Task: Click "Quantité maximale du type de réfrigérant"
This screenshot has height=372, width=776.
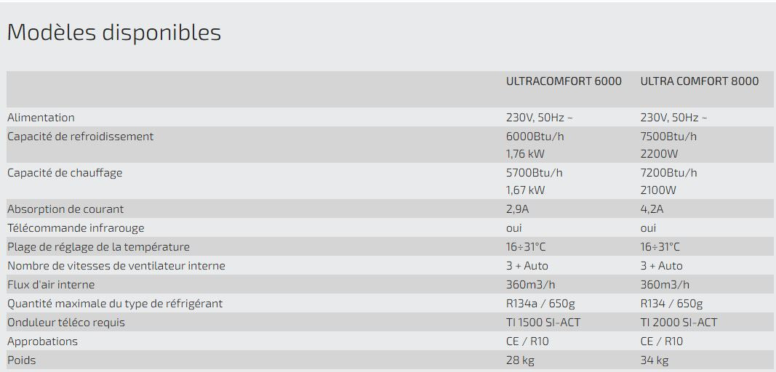Action: (115, 304)
